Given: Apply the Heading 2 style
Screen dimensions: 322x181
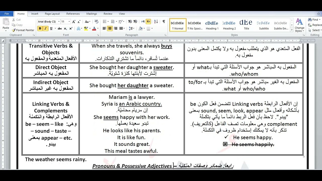Looking at the screenshot, I should [229, 25].
